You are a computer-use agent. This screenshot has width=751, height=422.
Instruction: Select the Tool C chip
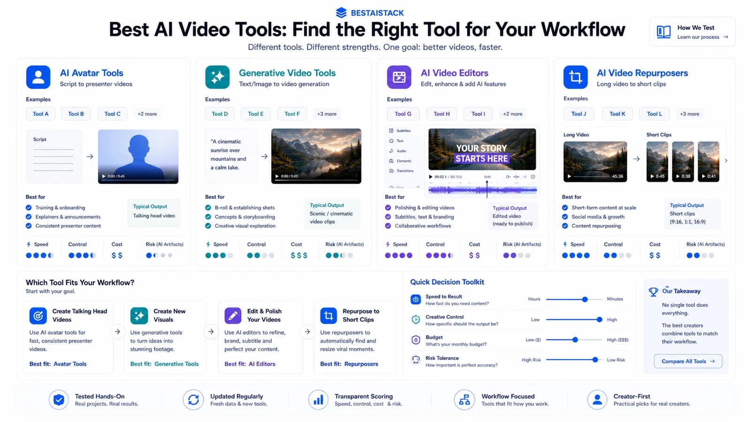tap(113, 114)
